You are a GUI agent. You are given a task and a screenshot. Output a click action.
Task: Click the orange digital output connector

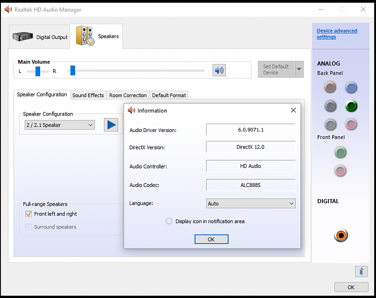[341, 235]
